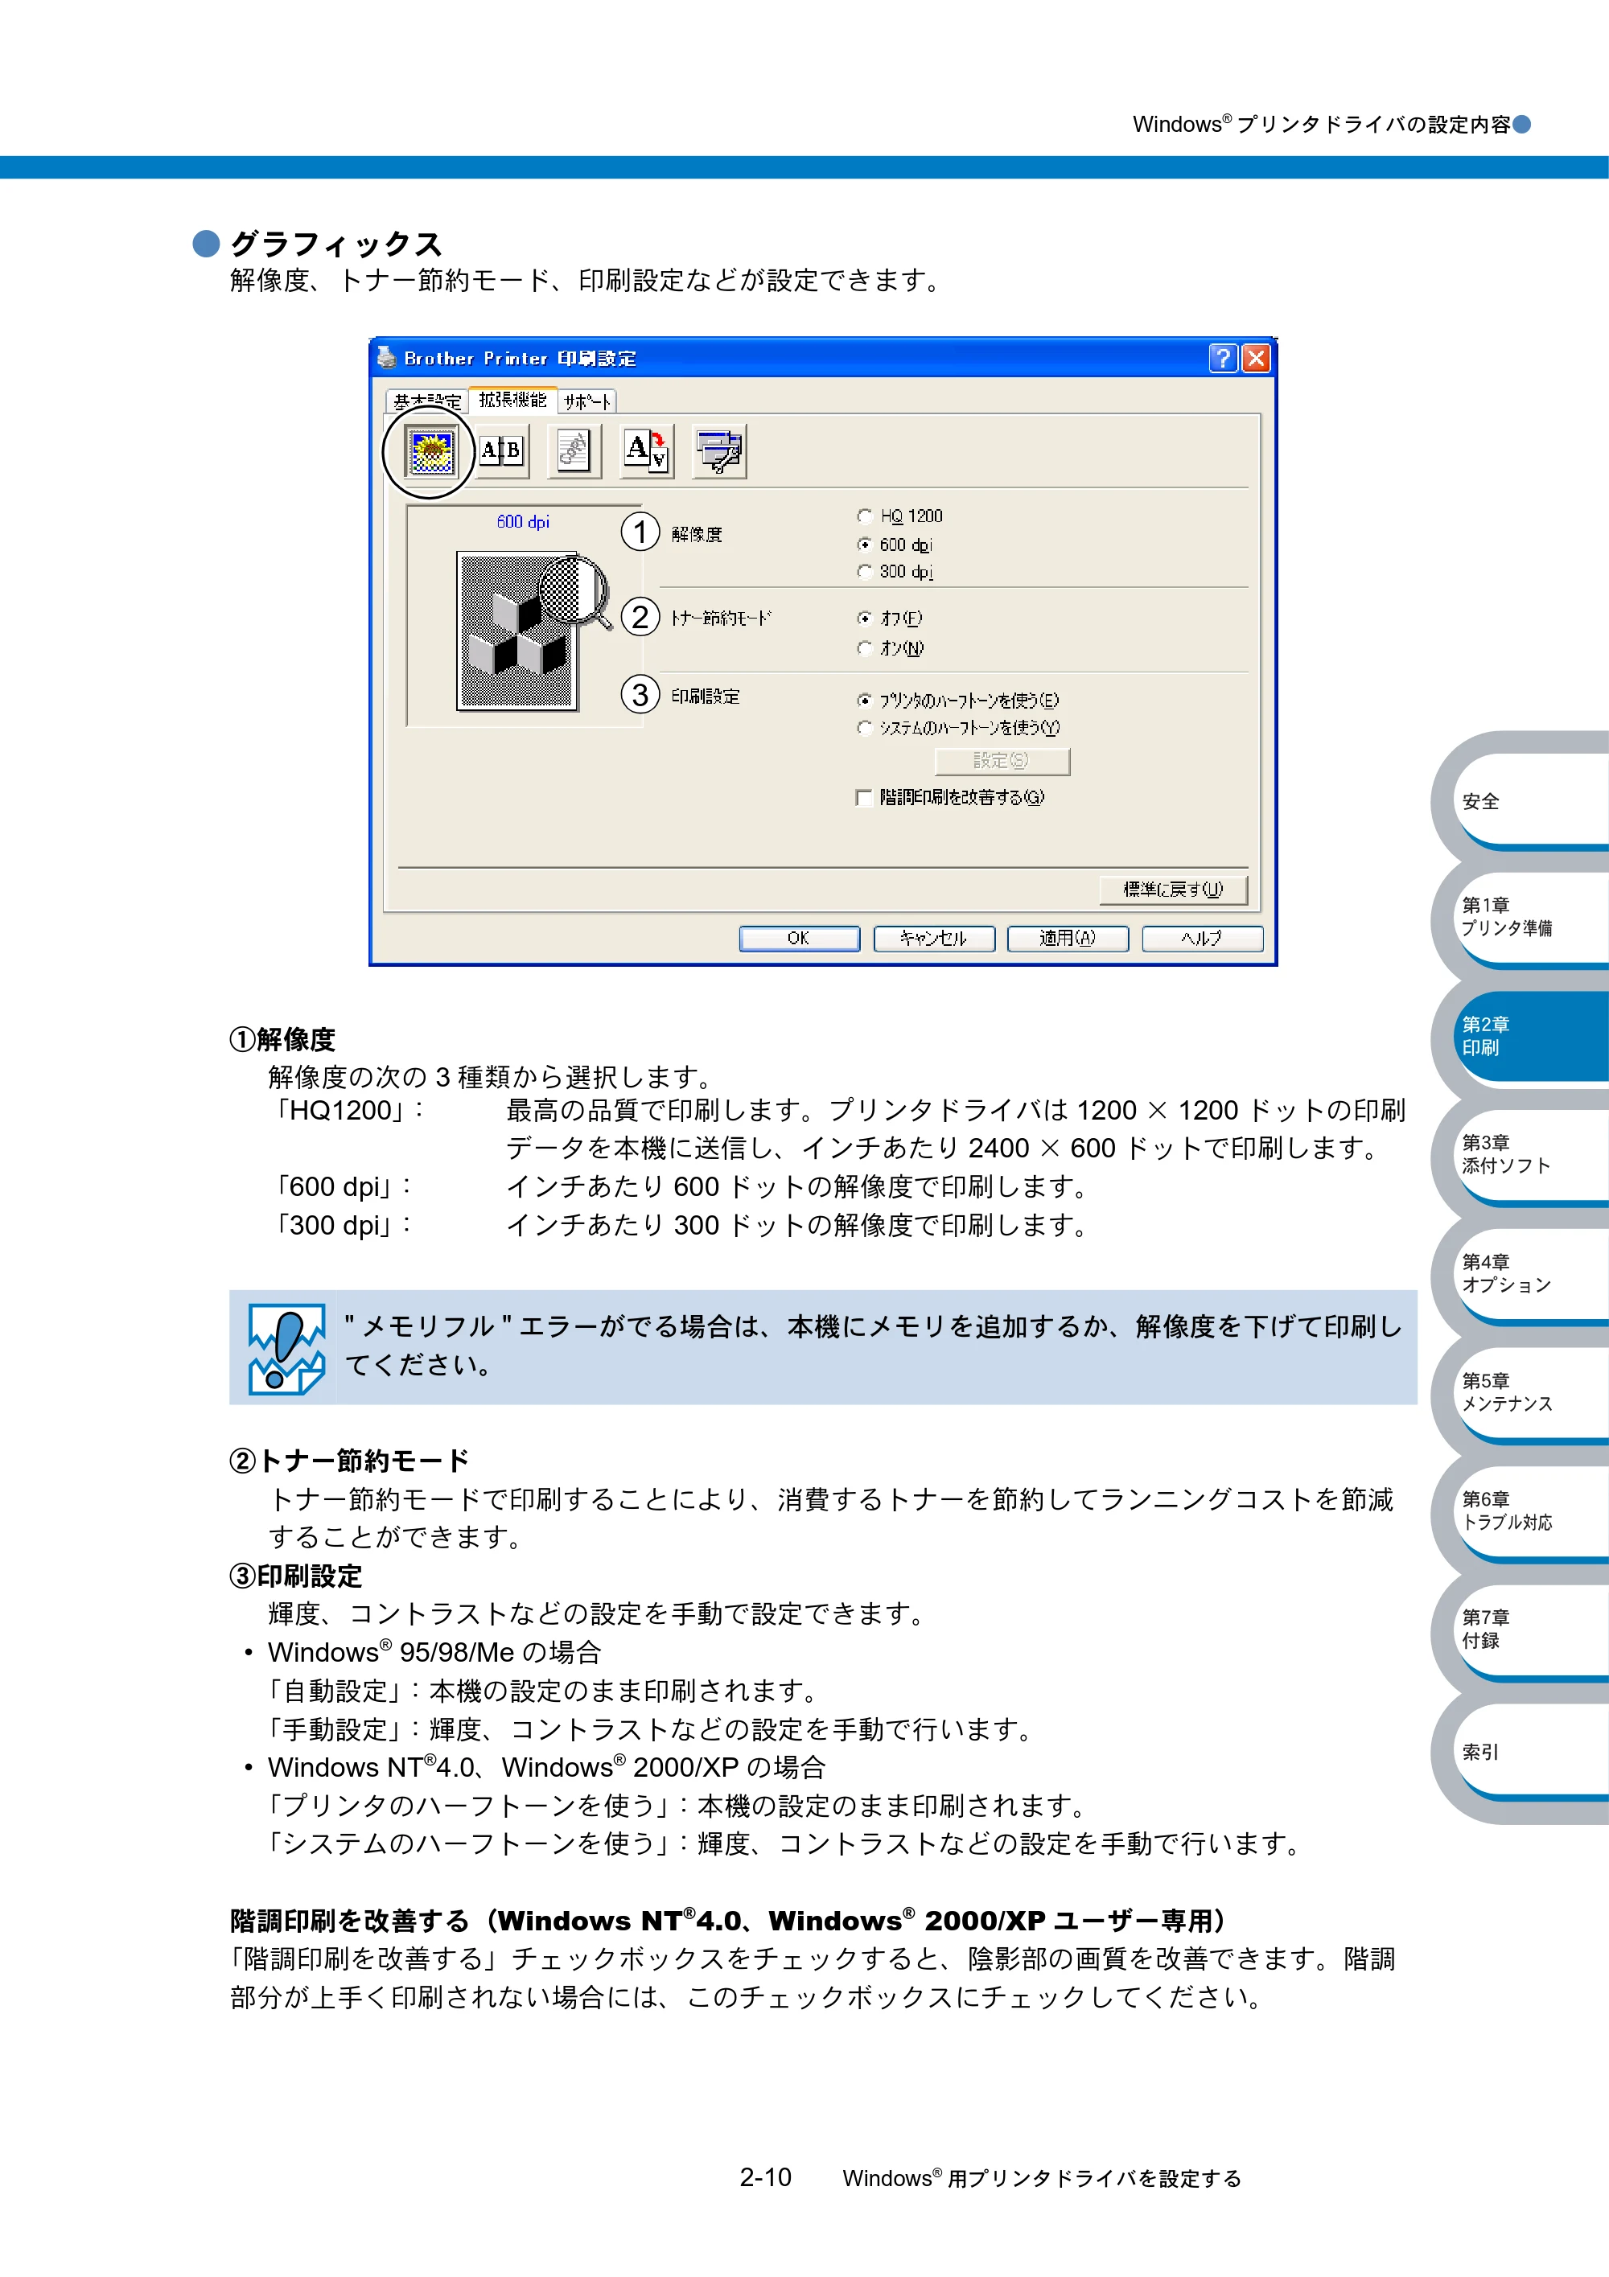Close the Brother Printer dialog
The image size is (1609, 2277).
(x=1256, y=358)
